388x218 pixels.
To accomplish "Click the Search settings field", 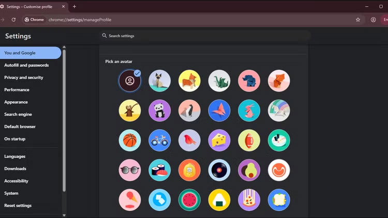I will point(205,36).
